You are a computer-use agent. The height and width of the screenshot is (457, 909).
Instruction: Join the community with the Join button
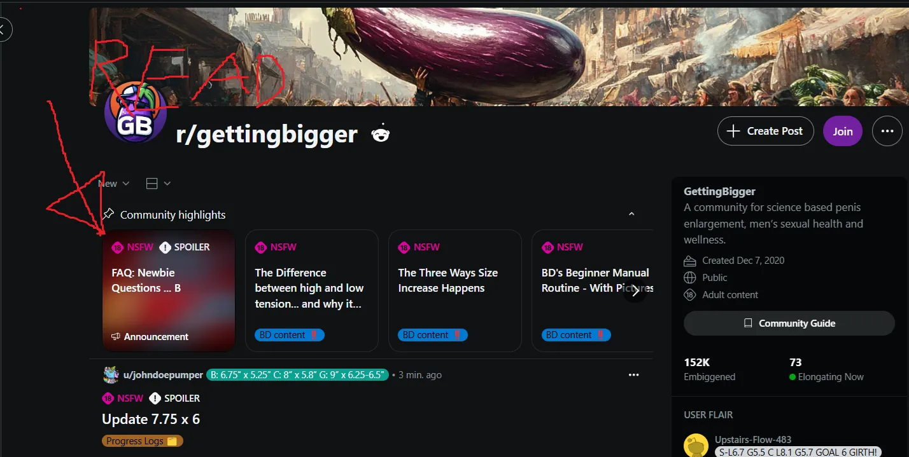tap(843, 131)
